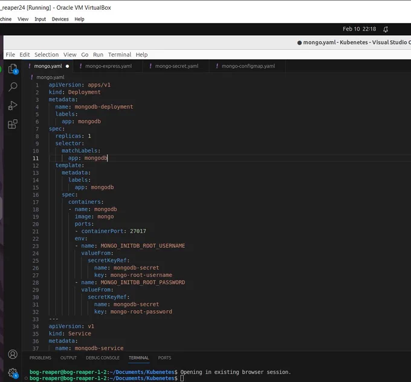Screen dimensions: 411x382
Task: Switch to mongo.yaml editor tab
Action: [48, 66]
